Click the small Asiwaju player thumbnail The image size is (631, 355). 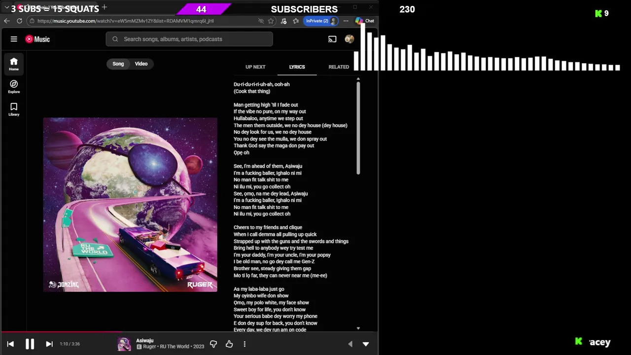124,344
